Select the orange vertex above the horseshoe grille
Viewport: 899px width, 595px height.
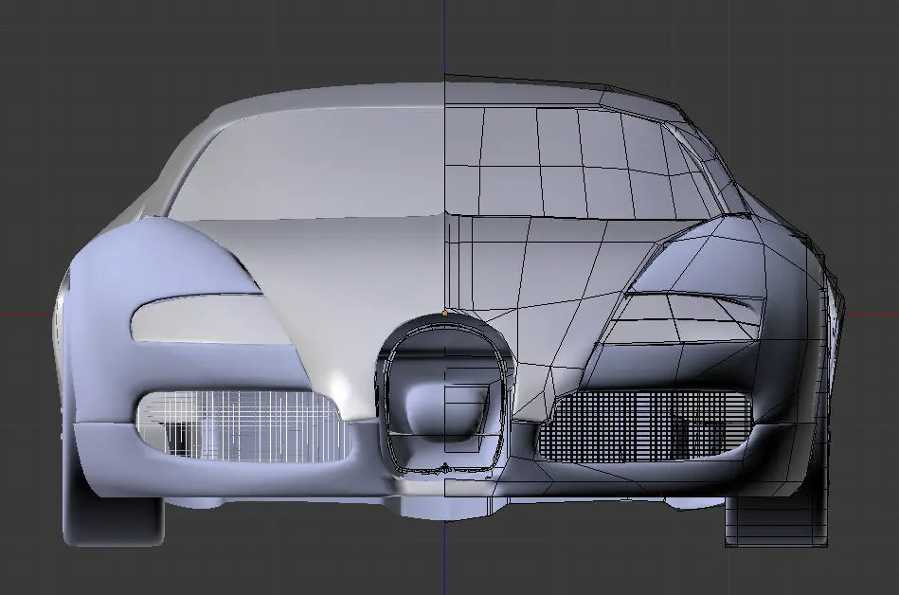point(445,314)
